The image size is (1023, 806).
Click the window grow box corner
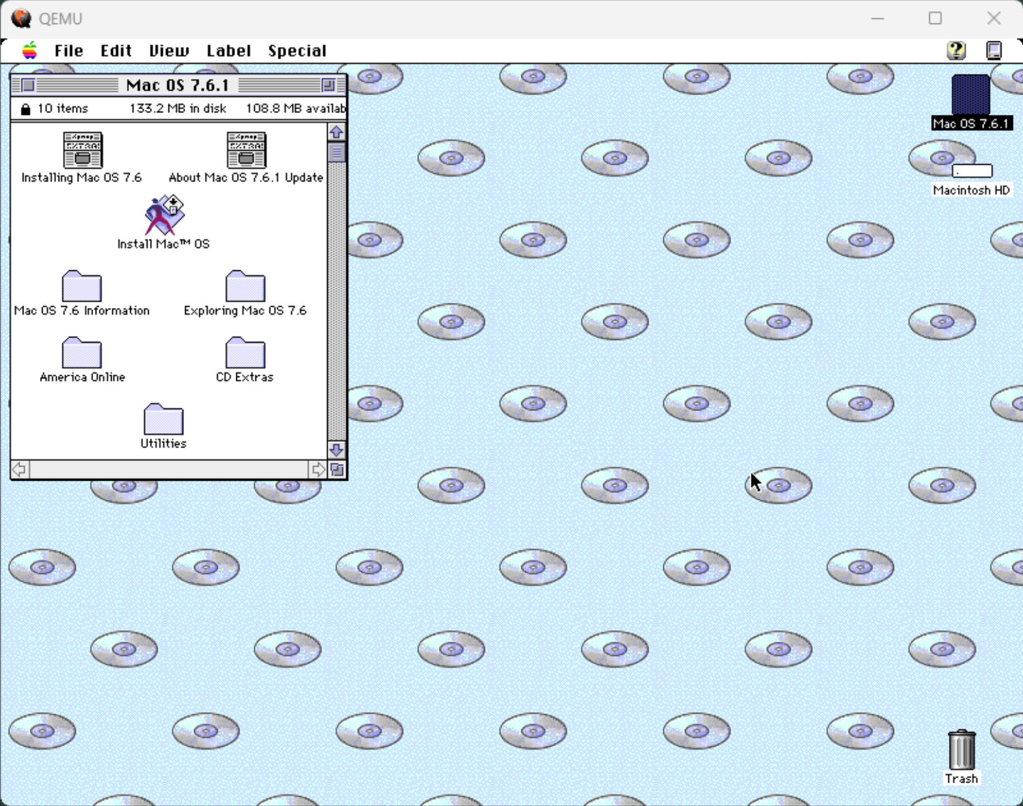tap(337, 470)
